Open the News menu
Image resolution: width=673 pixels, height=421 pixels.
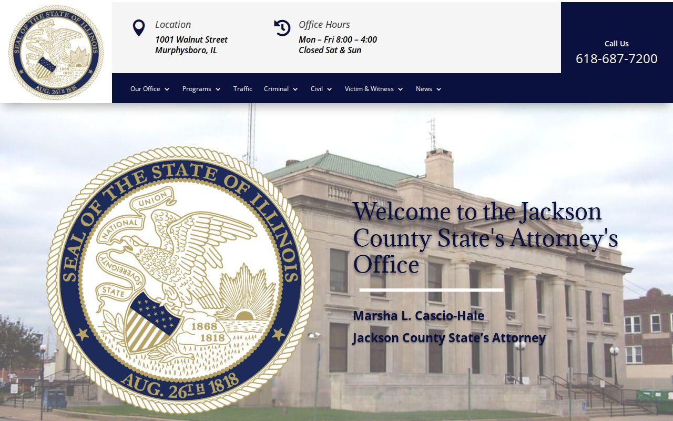click(x=429, y=89)
